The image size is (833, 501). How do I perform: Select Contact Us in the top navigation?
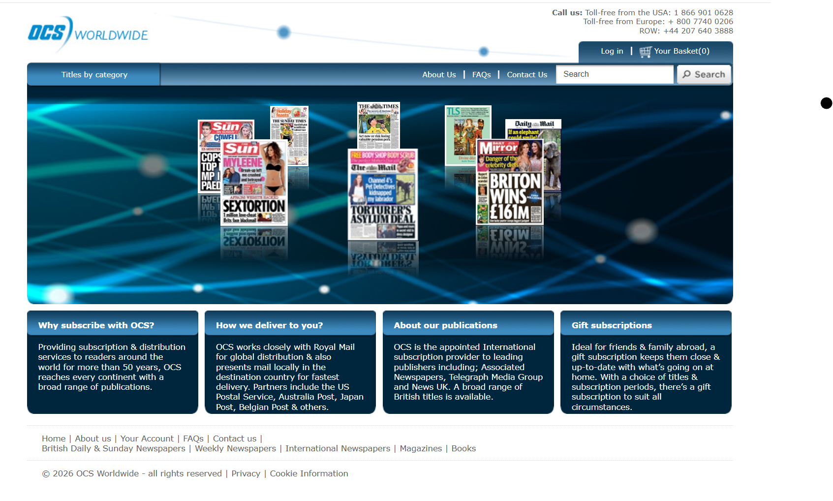pos(527,75)
